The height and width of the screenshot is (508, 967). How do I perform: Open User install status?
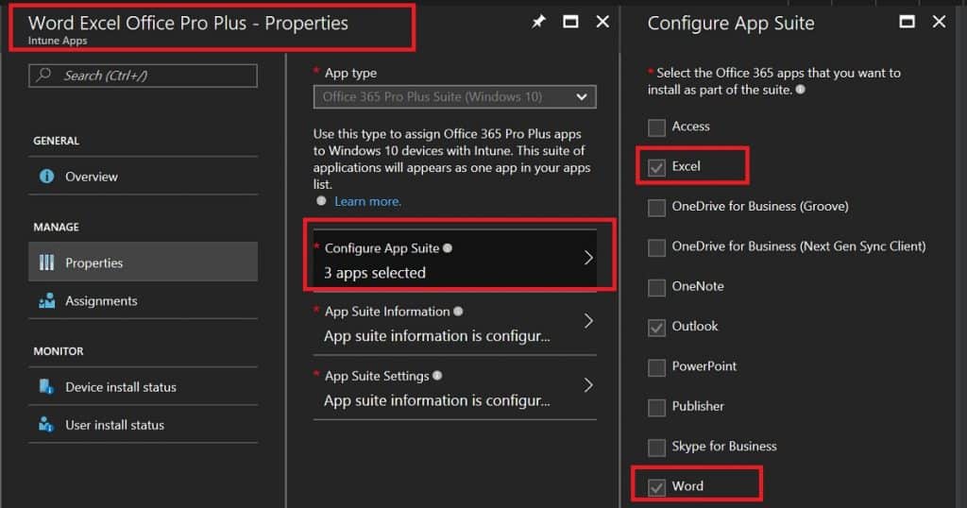(x=144, y=424)
